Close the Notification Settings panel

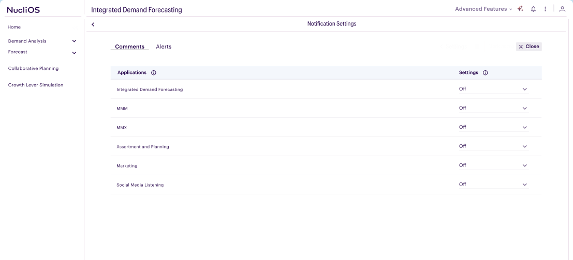coord(529,47)
